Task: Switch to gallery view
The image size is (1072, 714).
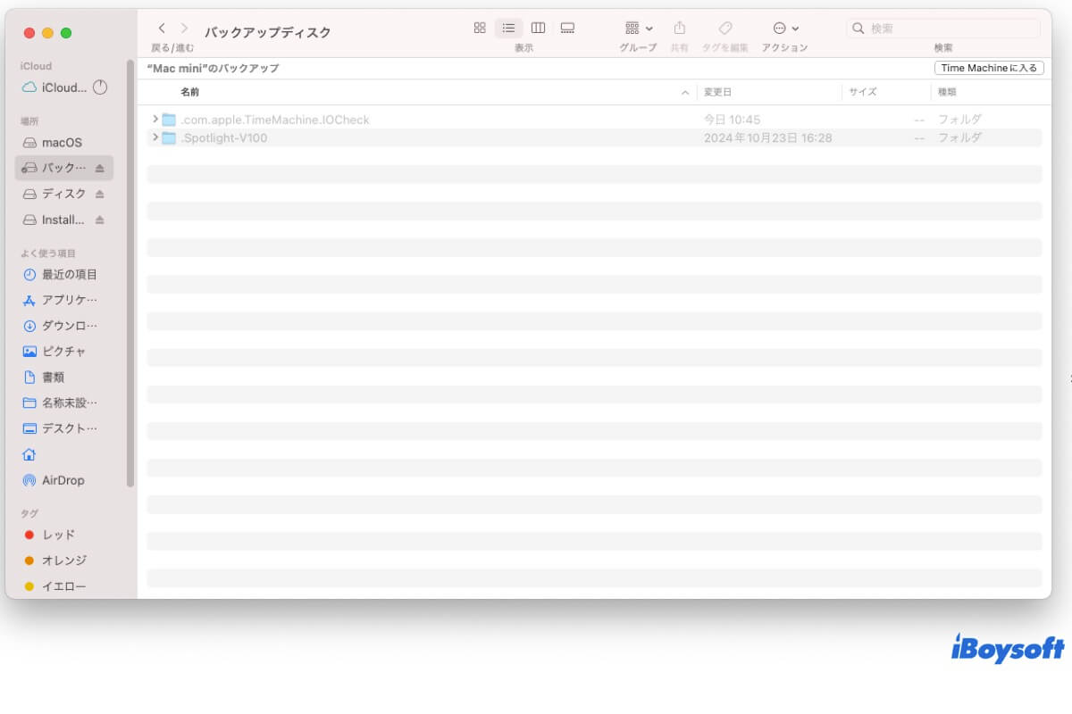Action: [567, 28]
